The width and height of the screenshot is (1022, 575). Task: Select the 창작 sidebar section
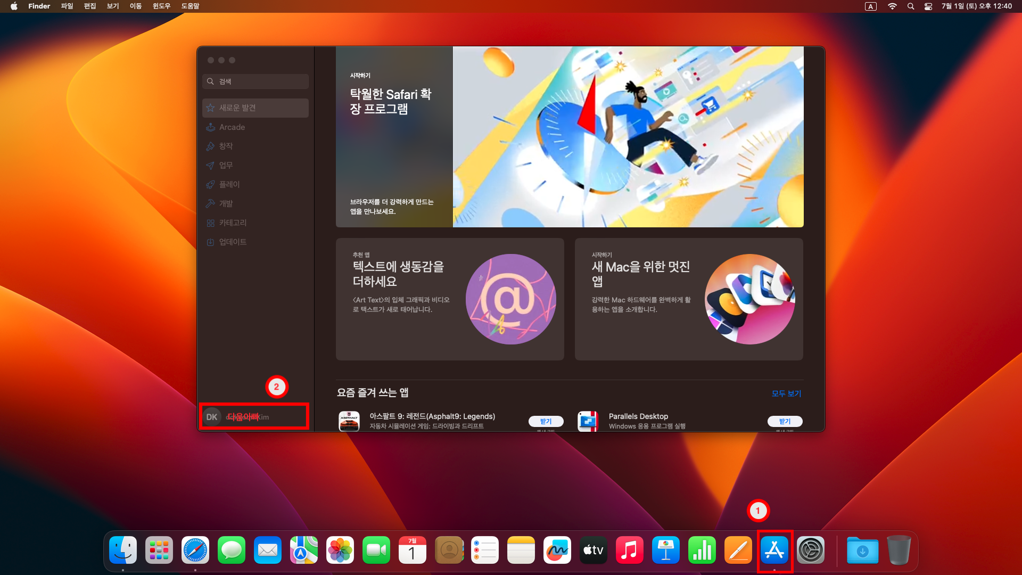[x=256, y=146]
